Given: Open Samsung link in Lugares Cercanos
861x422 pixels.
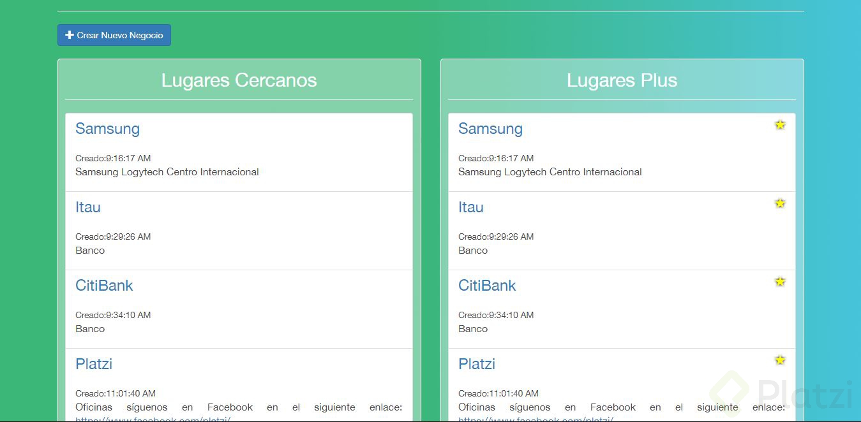Looking at the screenshot, I should pos(107,129).
